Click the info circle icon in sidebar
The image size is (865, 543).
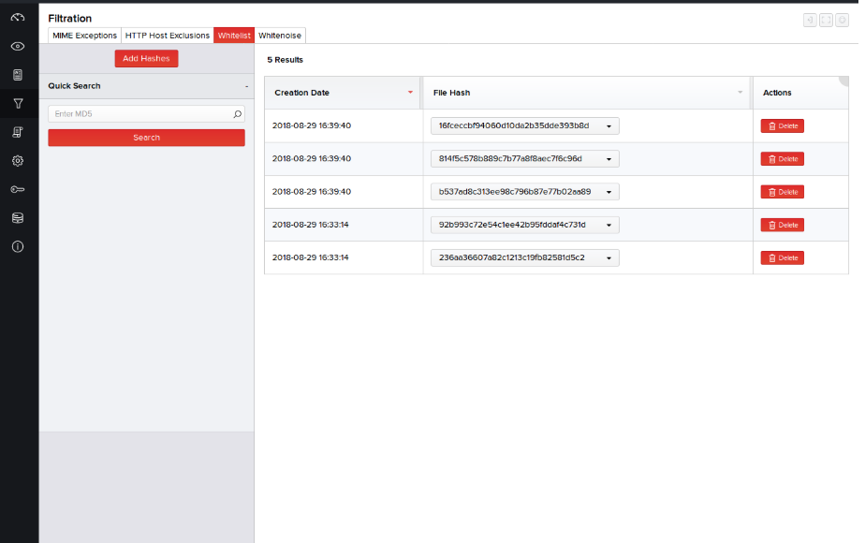coord(18,247)
